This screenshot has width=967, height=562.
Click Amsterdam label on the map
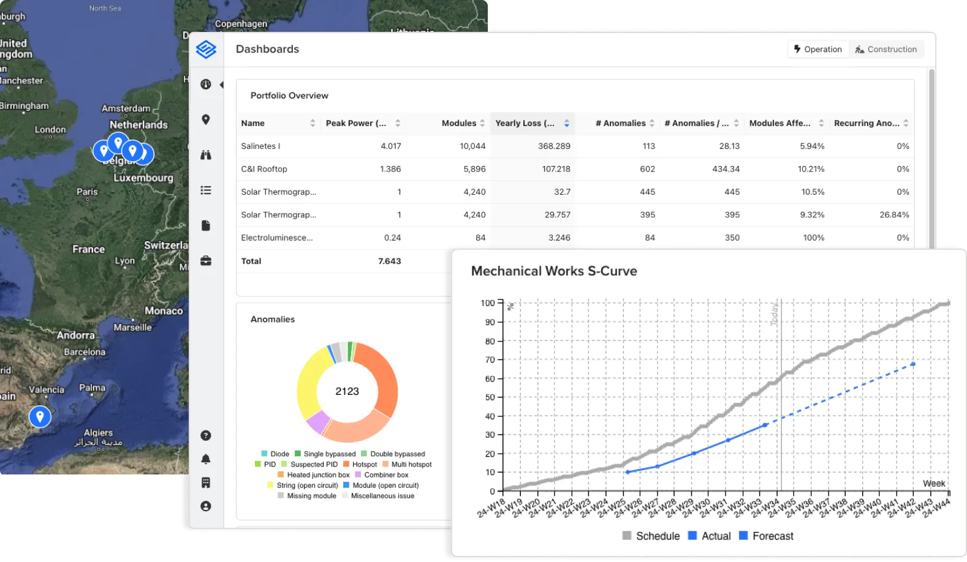[x=126, y=108]
